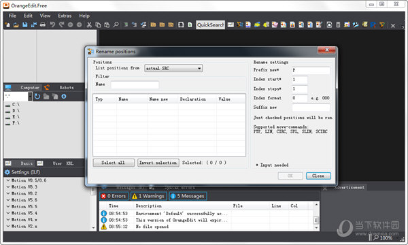This screenshot has width=408, height=245.
Task: Switch to the Basis snippets tab
Action: point(20,163)
